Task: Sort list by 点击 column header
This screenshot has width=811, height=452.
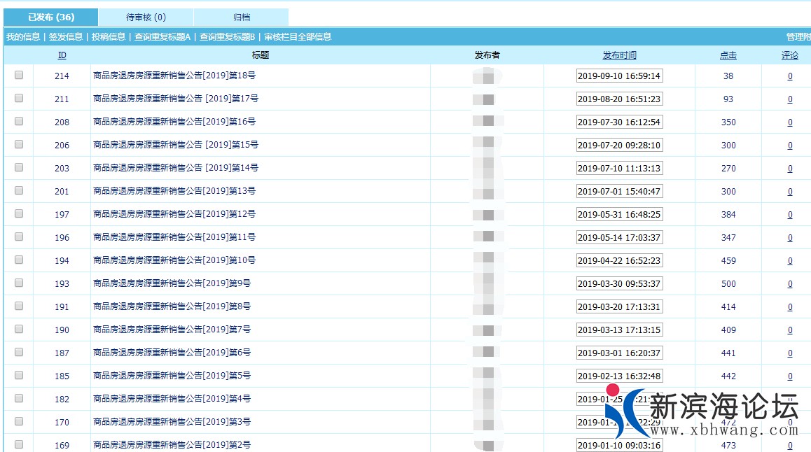Action: [728, 55]
